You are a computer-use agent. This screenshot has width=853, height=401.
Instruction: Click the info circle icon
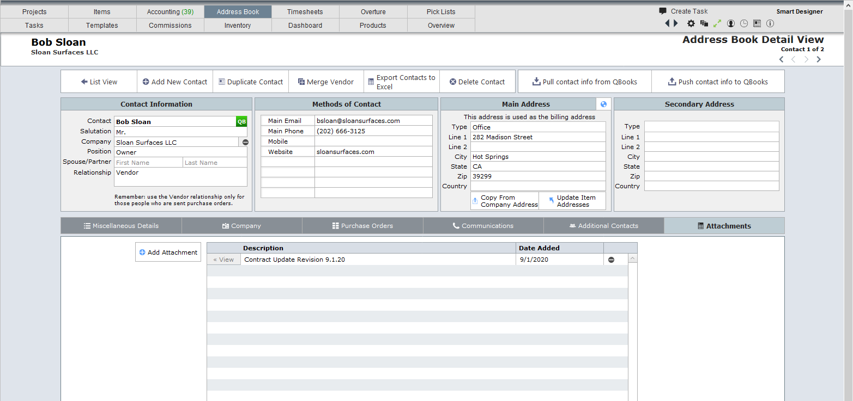tap(770, 23)
